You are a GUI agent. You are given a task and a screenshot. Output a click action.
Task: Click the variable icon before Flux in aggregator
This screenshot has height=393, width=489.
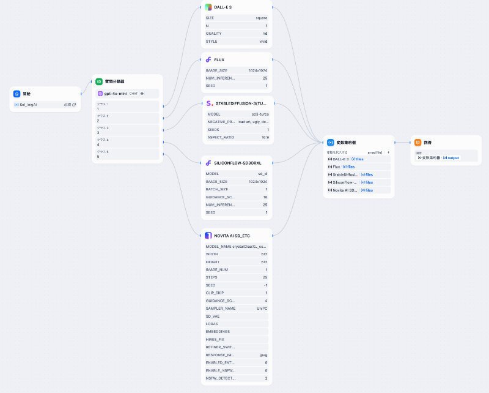(330, 167)
